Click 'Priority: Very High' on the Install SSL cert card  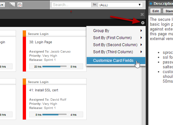coord(43,104)
